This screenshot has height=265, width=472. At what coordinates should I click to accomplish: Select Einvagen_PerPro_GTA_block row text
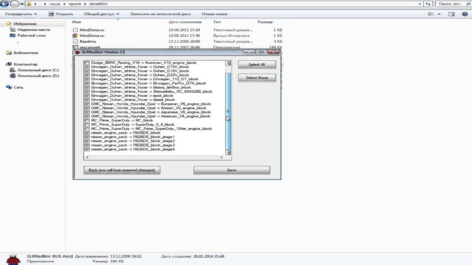coord(149,83)
